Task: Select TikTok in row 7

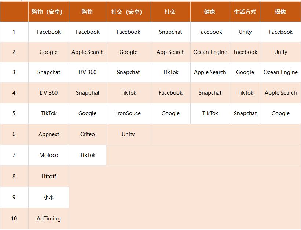Action: [x=88, y=155]
